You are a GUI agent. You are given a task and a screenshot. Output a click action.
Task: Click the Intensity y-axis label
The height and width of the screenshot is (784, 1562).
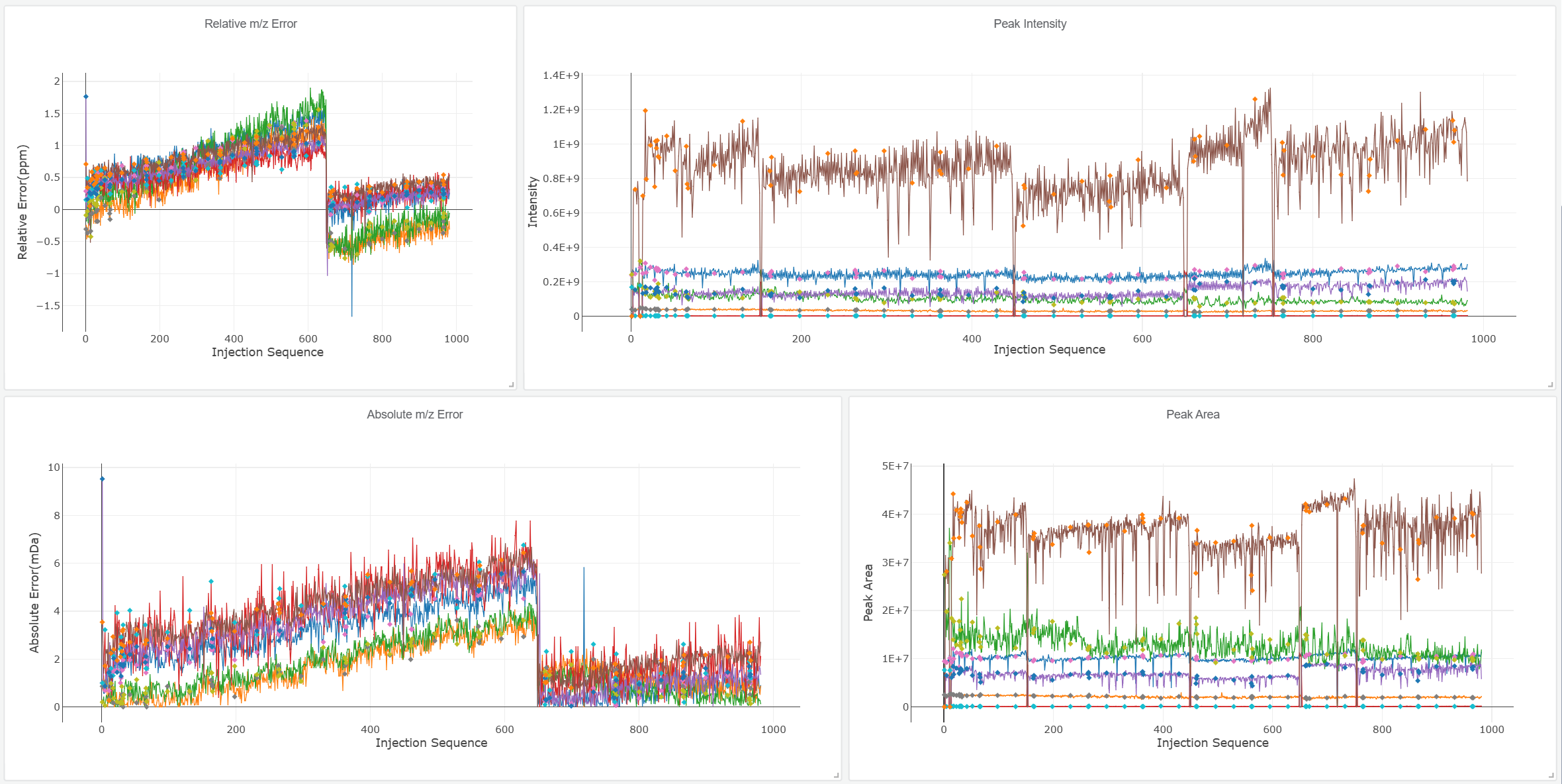tap(532, 202)
